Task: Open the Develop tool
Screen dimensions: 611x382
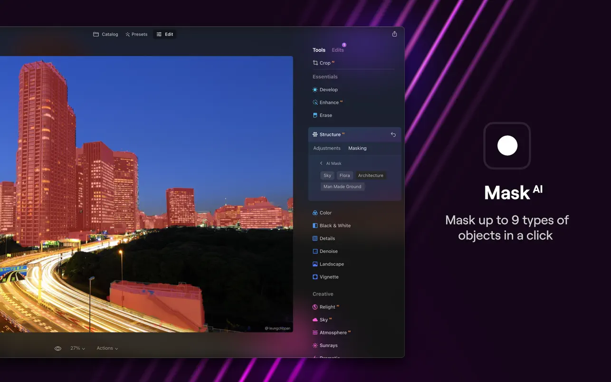Action: [x=328, y=89]
